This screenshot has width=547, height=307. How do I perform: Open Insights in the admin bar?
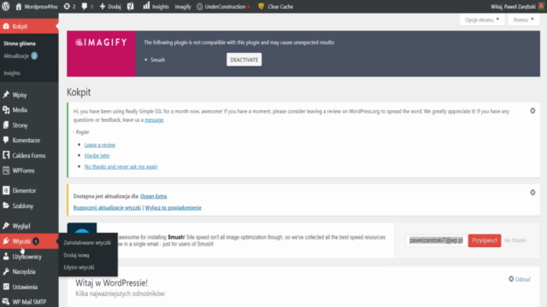(x=156, y=6)
